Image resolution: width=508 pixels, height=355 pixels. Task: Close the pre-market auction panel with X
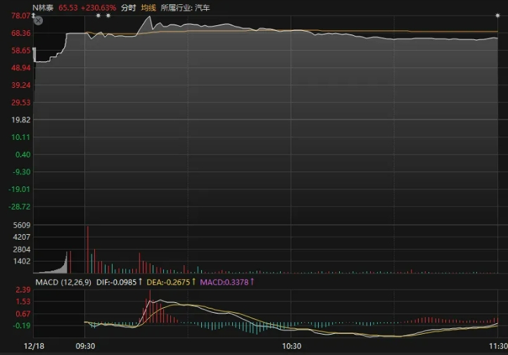[38, 21]
